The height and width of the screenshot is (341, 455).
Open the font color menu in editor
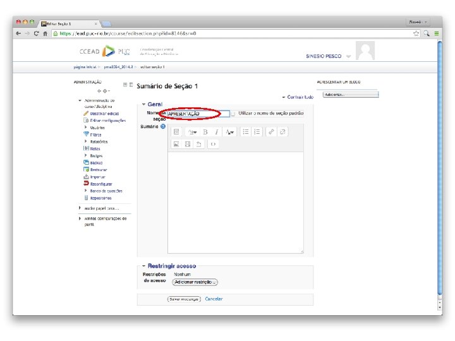(x=230, y=132)
